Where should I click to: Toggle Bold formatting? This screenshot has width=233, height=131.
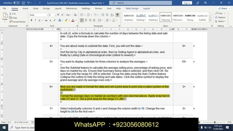click(31, 20)
